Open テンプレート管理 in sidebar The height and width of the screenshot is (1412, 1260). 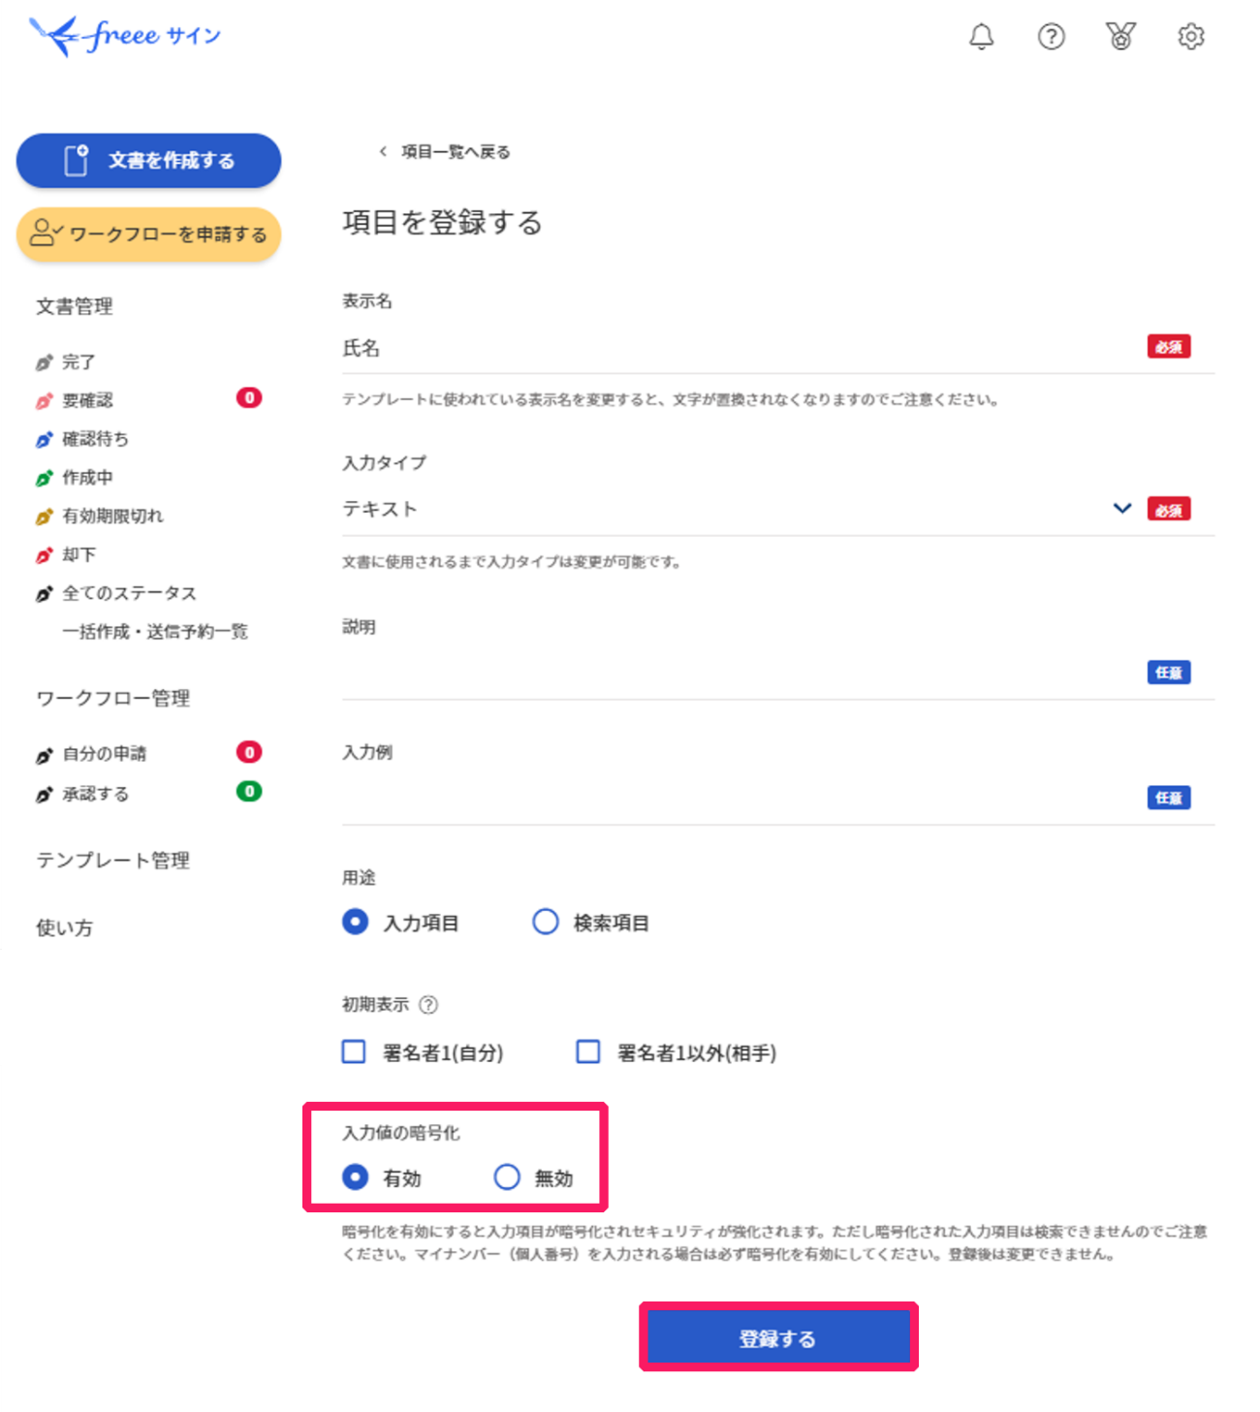tap(113, 861)
